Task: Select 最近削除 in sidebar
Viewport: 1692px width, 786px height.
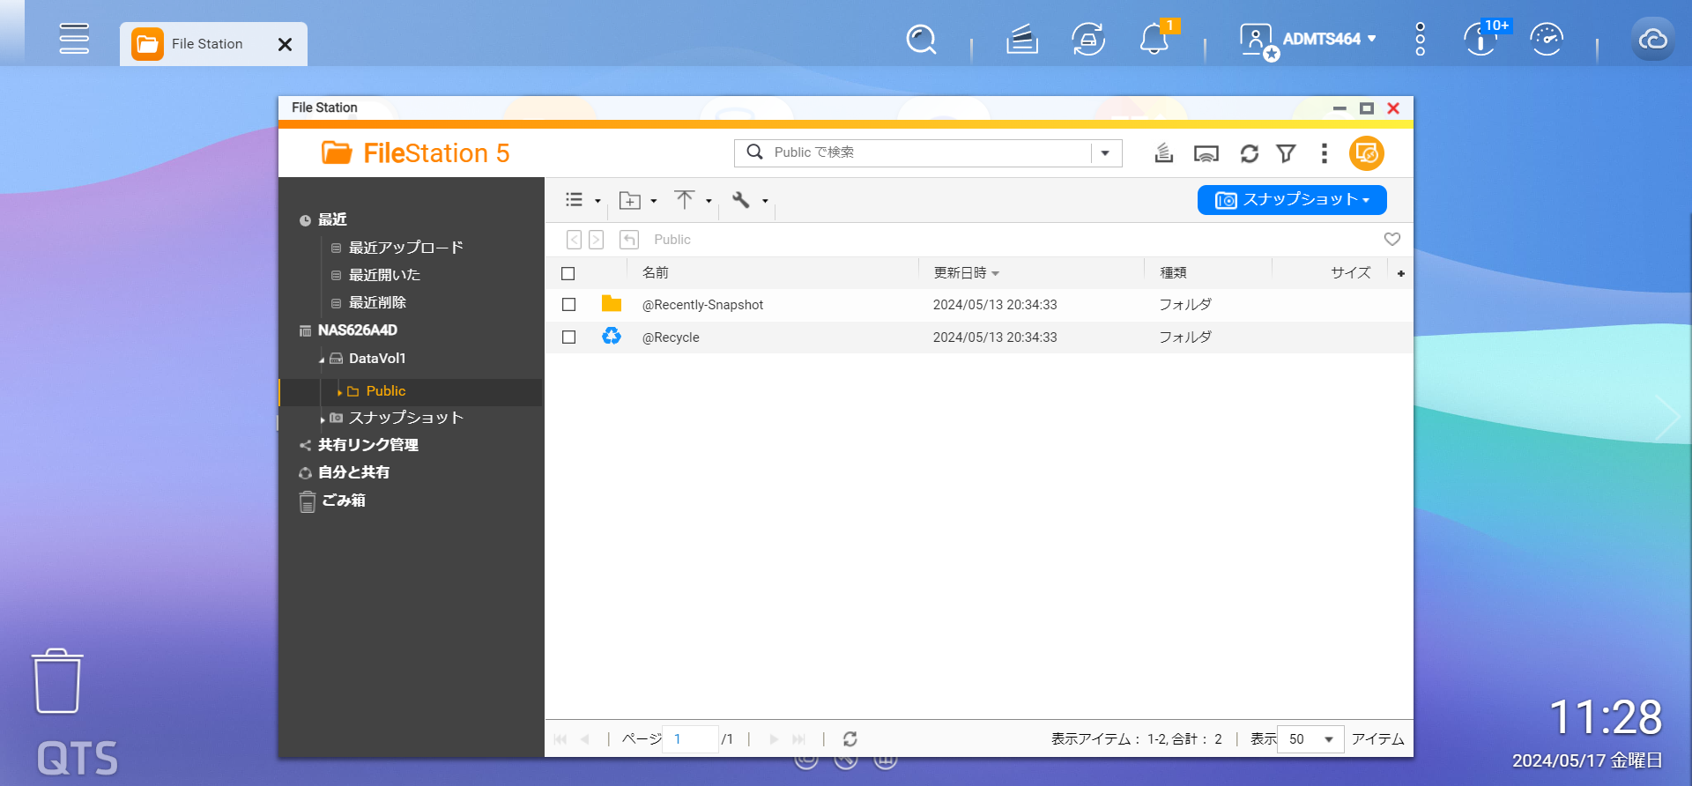Action: 377,302
